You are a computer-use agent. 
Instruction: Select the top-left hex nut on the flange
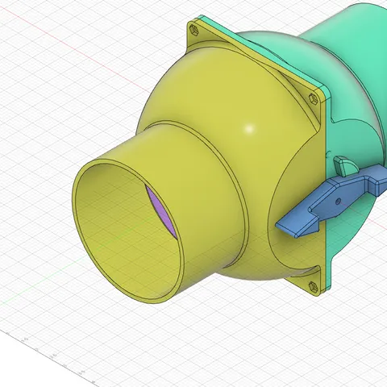click(194, 30)
